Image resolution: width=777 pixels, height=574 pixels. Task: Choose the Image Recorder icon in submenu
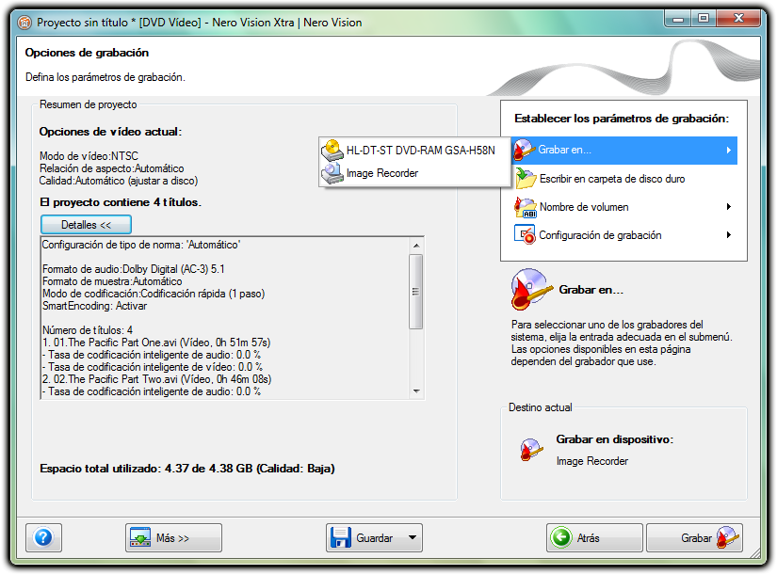pyautogui.click(x=332, y=173)
